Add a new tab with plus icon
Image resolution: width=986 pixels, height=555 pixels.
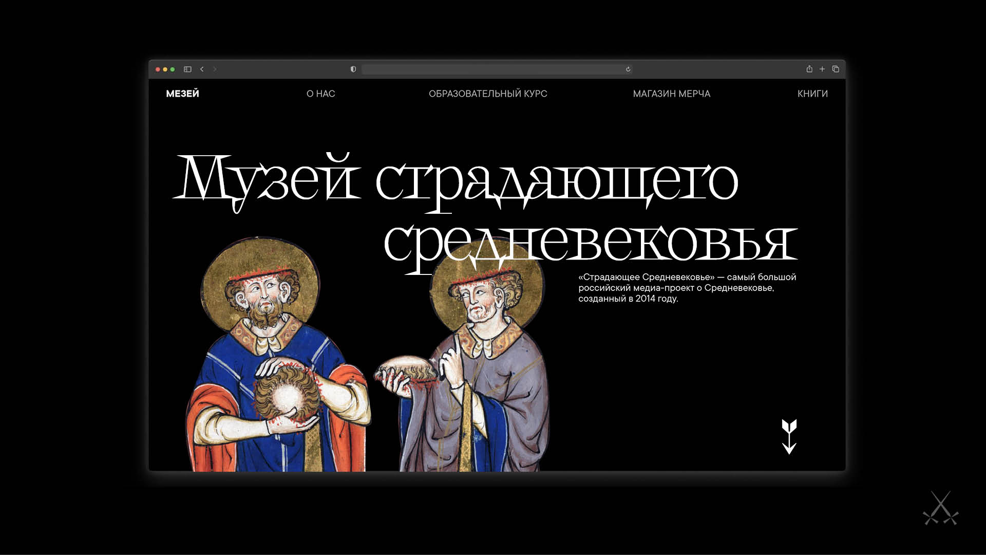[x=822, y=69]
